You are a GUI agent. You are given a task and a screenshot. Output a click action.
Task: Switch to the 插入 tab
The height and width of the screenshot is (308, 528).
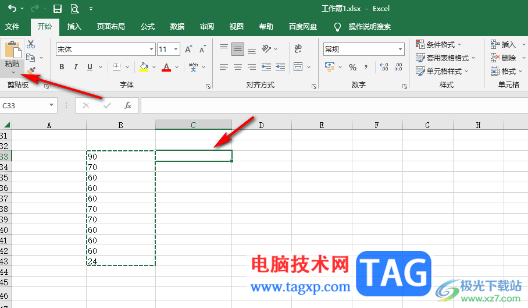tap(74, 27)
